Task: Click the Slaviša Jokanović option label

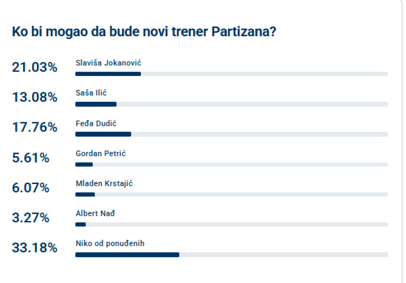Action: pyautogui.click(x=108, y=63)
